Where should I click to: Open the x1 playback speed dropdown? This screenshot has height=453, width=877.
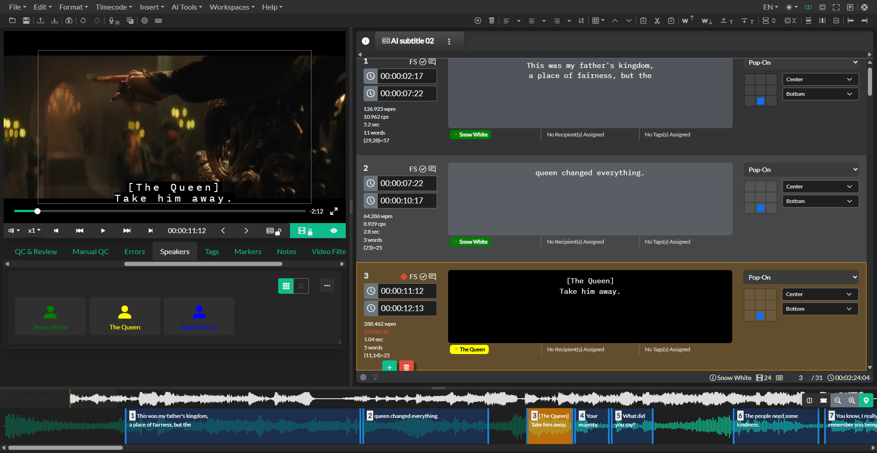coord(34,231)
